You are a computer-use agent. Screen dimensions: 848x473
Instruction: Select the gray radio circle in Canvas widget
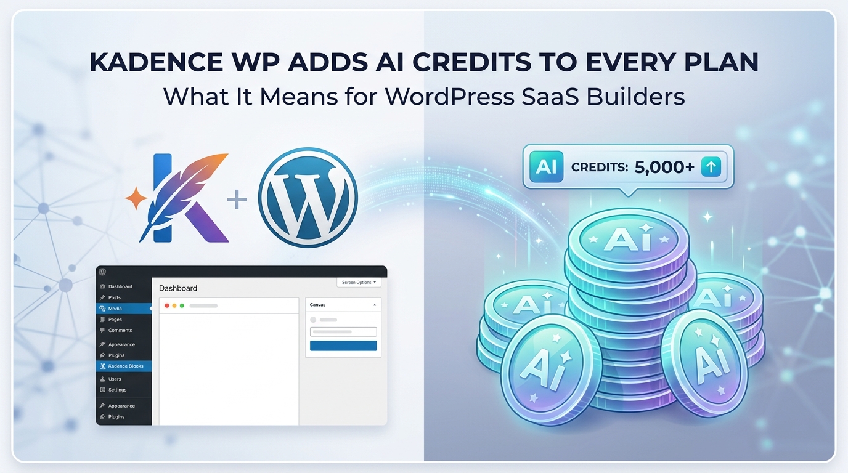click(x=313, y=320)
